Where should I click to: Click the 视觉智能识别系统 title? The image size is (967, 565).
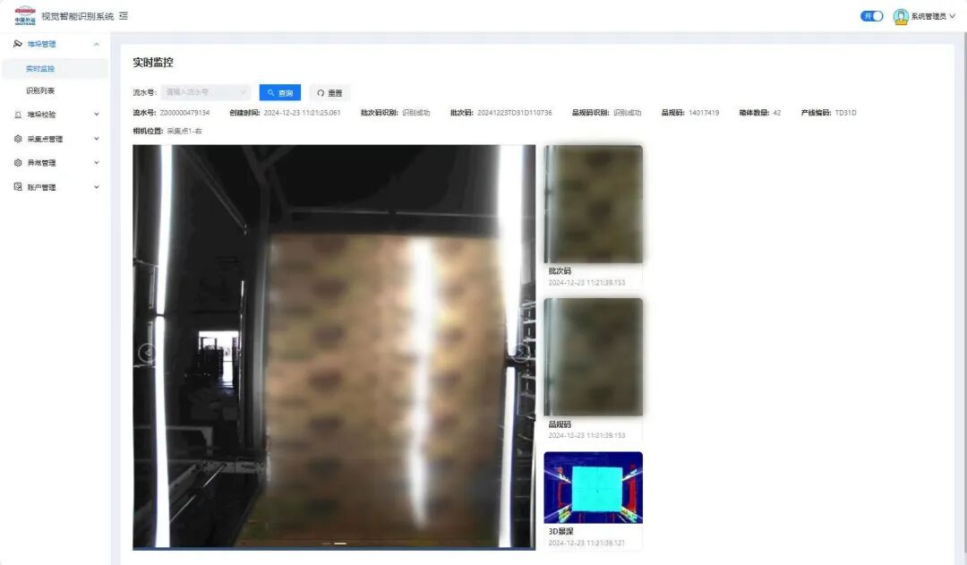(x=78, y=16)
